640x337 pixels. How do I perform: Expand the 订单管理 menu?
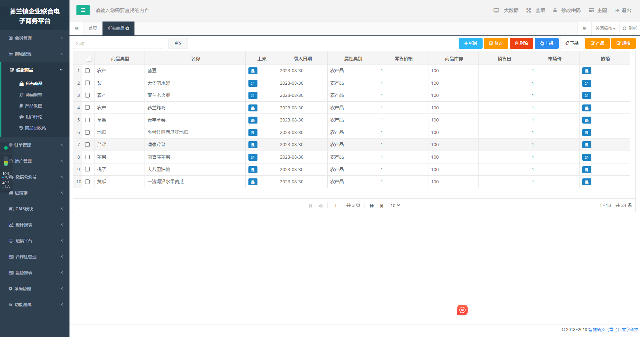(35, 145)
